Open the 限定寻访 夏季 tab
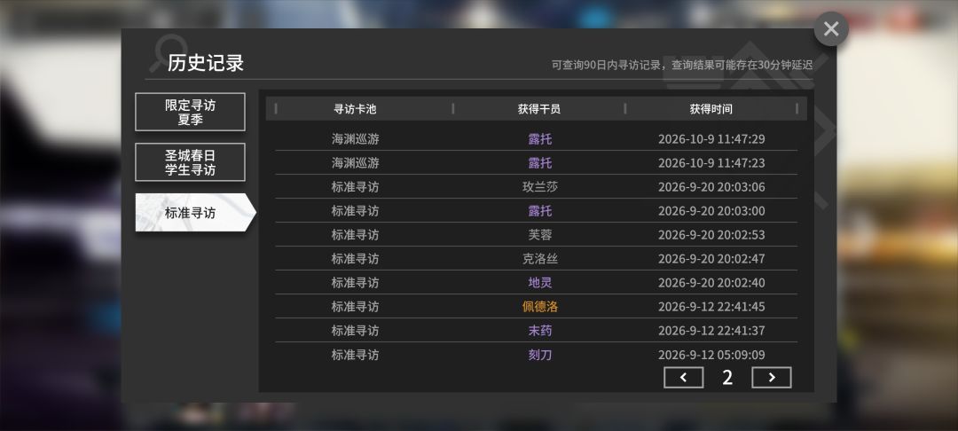Screen dimensions: 958x431 [x=190, y=112]
